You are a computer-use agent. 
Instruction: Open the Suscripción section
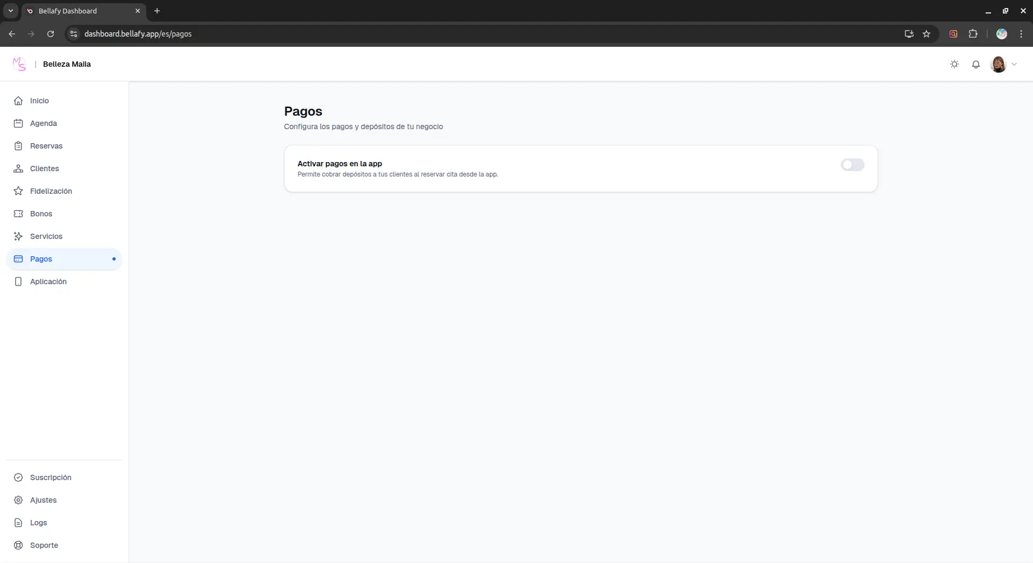tap(51, 477)
